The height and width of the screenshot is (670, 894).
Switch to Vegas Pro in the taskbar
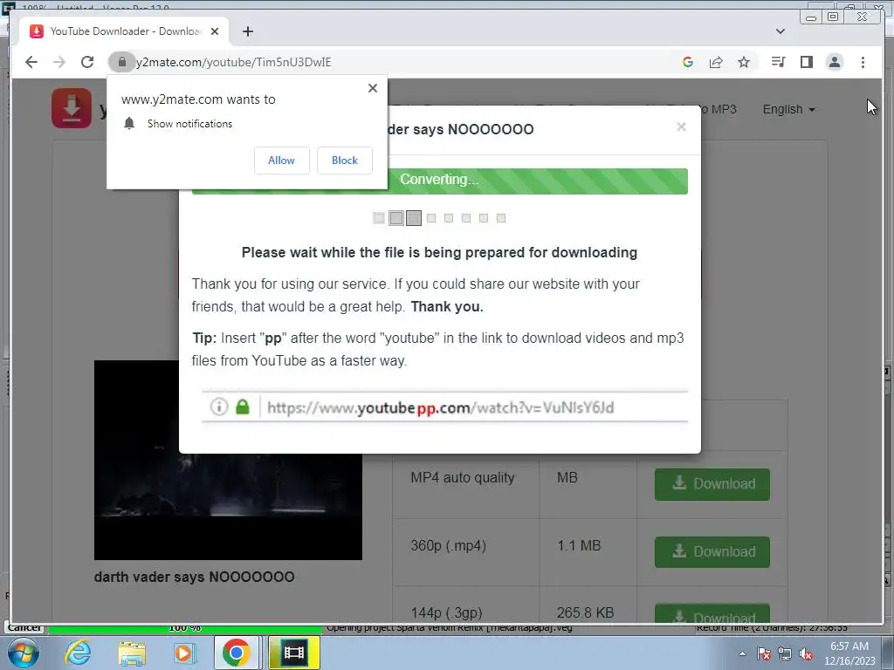pos(293,653)
